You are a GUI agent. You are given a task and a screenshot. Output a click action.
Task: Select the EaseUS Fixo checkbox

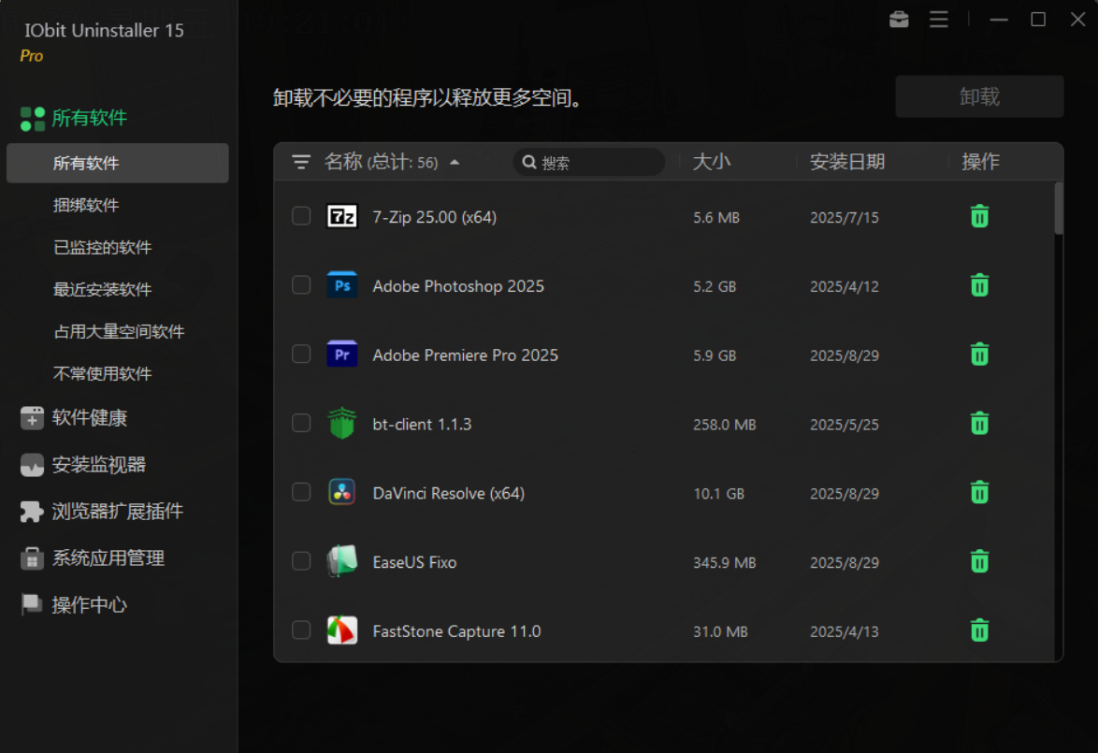[x=301, y=561]
